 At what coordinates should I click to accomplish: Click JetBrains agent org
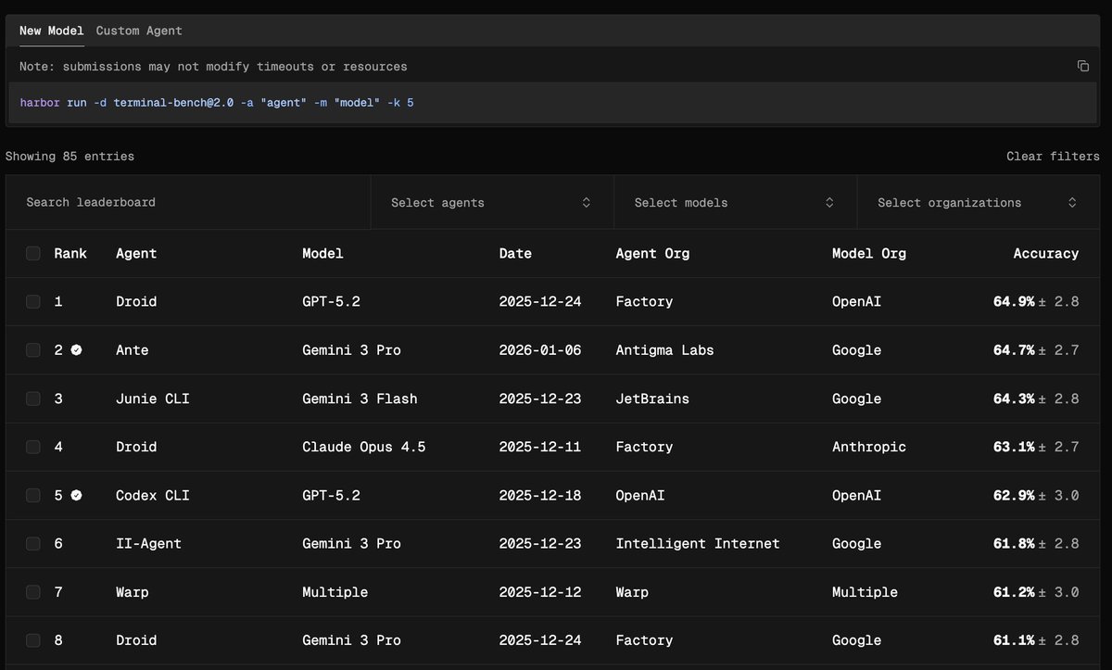pyautogui.click(x=652, y=398)
